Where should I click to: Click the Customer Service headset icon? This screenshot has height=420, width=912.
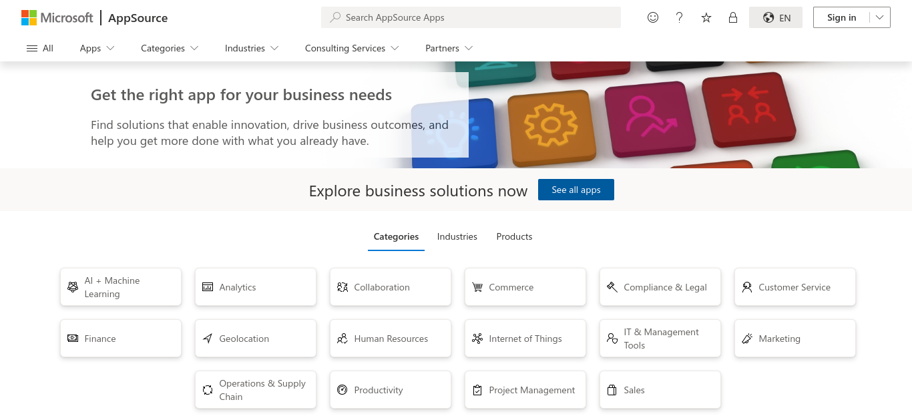tap(747, 287)
